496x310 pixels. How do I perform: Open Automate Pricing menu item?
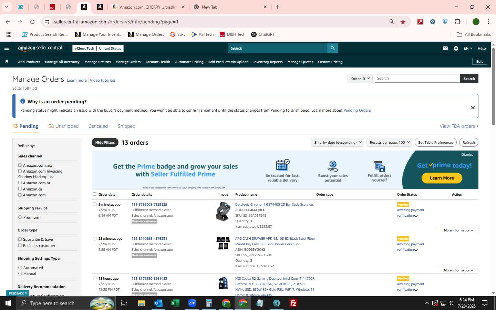[189, 62]
